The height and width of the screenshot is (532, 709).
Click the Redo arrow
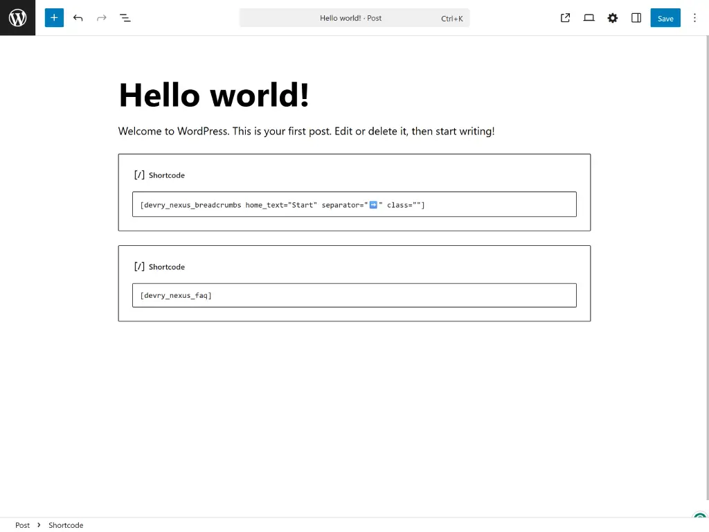(101, 18)
